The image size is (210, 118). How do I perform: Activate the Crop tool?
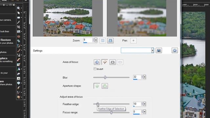pos(18,27)
